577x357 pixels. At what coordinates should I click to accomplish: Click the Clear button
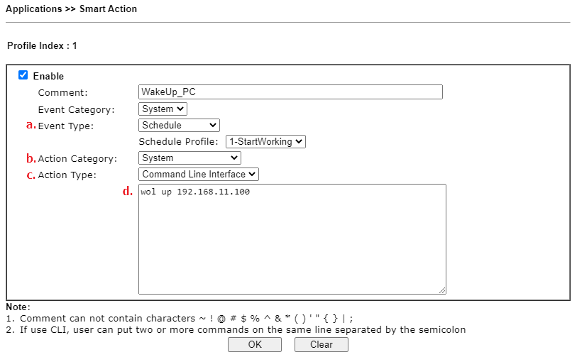pyautogui.click(x=322, y=344)
